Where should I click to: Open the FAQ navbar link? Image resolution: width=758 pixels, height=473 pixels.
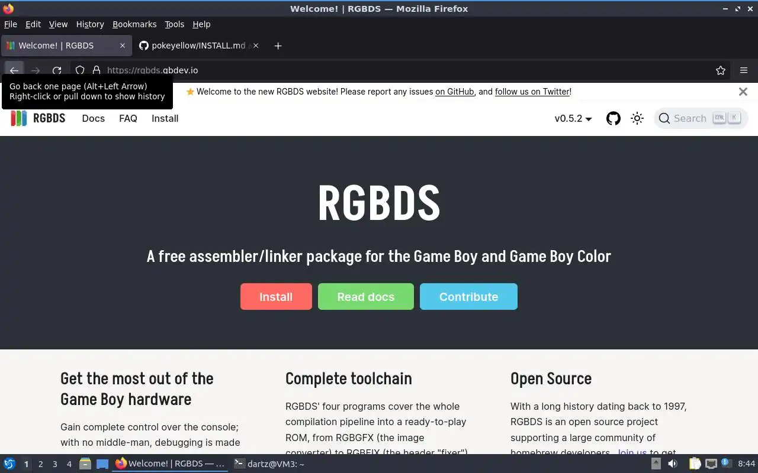click(128, 118)
